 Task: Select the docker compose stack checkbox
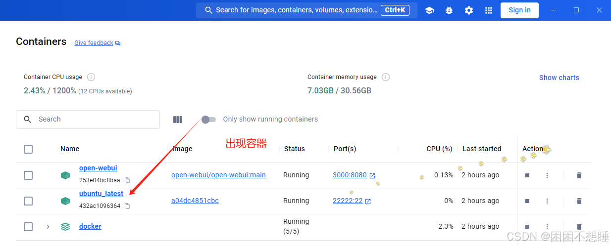pyautogui.click(x=28, y=226)
